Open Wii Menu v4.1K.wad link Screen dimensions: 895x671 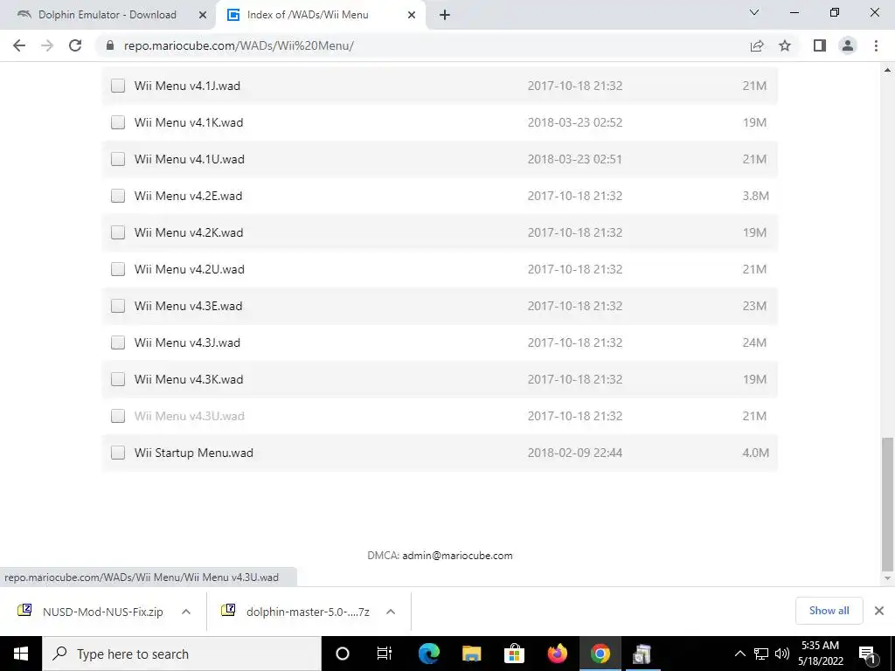189,122
